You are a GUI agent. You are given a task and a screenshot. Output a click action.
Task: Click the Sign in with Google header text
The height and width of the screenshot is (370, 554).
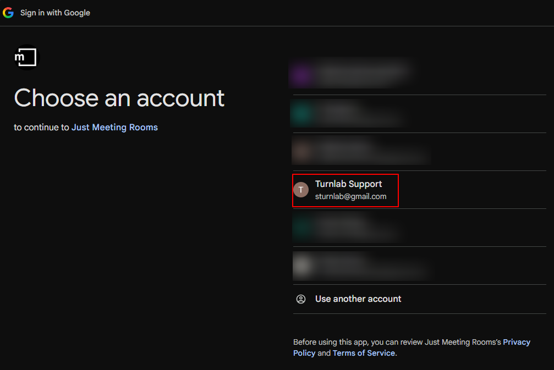(x=55, y=13)
